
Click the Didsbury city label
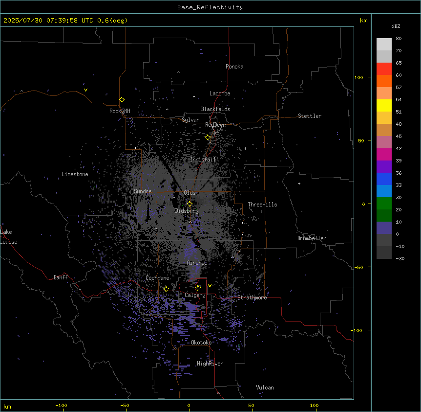pos(187,211)
